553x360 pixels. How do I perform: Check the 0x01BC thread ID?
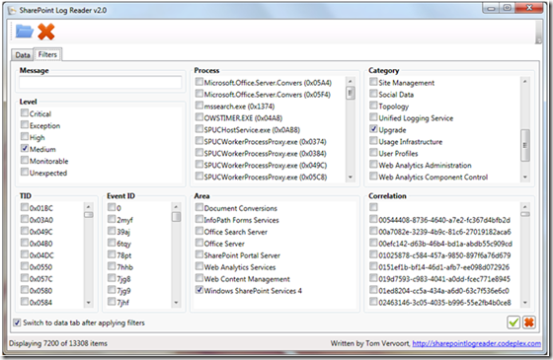(x=25, y=207)
